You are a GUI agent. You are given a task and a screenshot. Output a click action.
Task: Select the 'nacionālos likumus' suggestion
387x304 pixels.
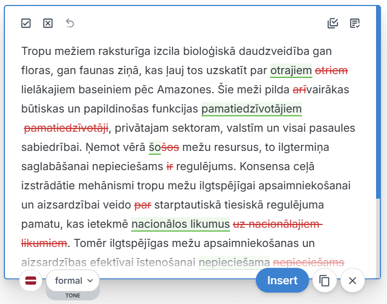coord(181,224)
